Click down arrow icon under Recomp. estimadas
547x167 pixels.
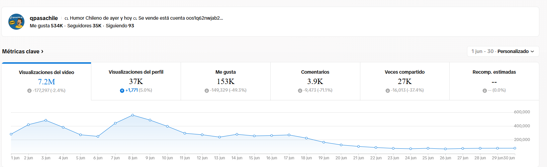[x=485, y=90]
